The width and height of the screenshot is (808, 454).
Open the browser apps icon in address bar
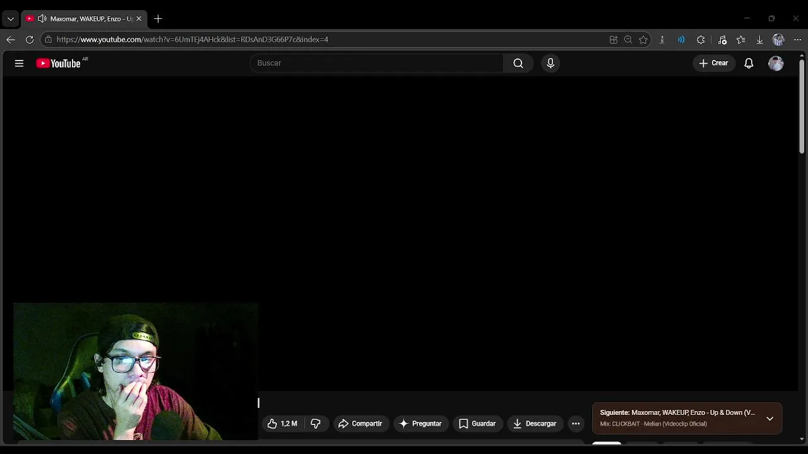click(614, 40)
